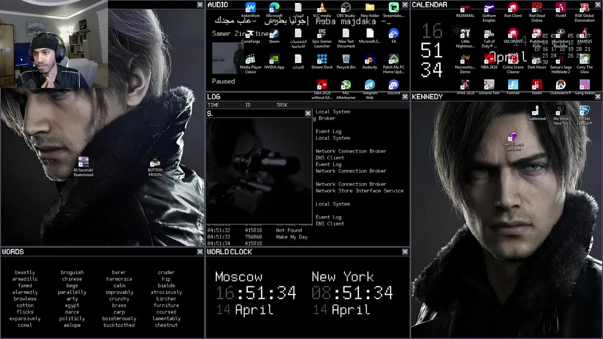Launch Senua's Saga Hellblade 2
The height and width of the screenshot is (339, 603).
[x=561, y=64]
